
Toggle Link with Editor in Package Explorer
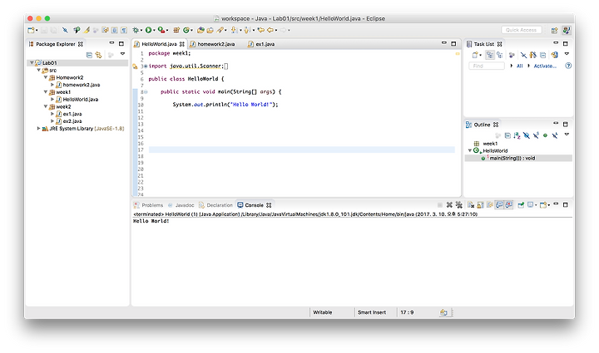[x=98, y=55]
